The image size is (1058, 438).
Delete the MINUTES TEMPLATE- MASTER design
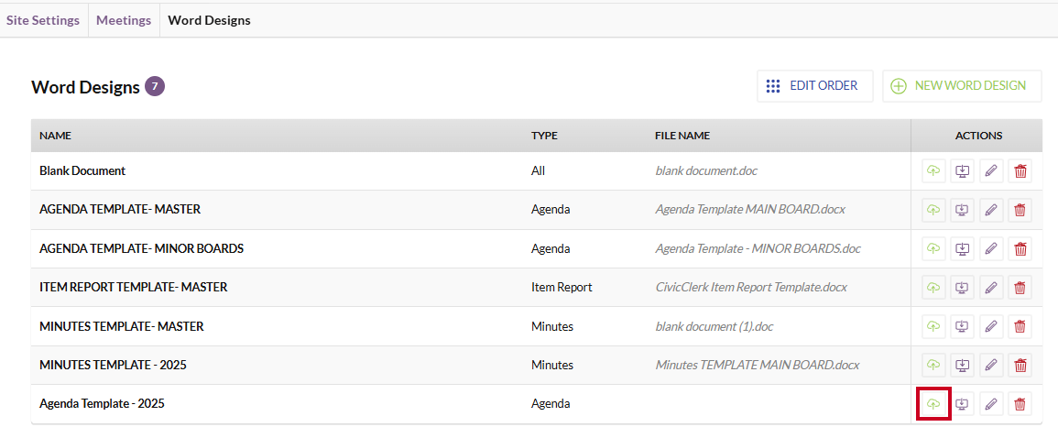(x=1020, y=326)
